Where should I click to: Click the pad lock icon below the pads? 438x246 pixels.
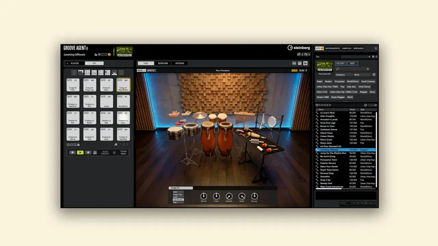point(78,145)
